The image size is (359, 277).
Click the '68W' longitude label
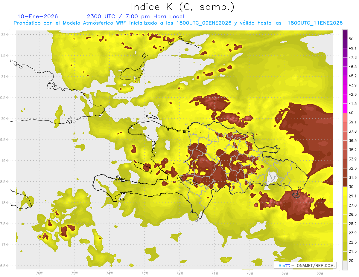pyautogui.click(x=320, y=273)
